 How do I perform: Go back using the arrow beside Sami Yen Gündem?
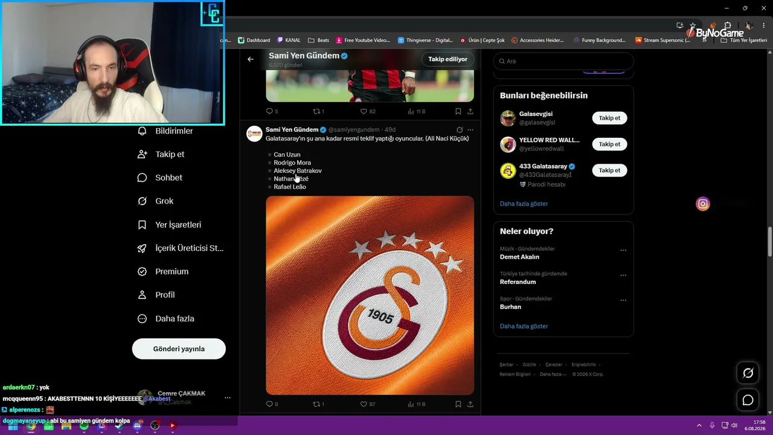click(x=251, y=59)
